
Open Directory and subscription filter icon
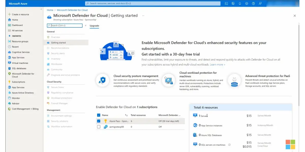tap(233, 4)
